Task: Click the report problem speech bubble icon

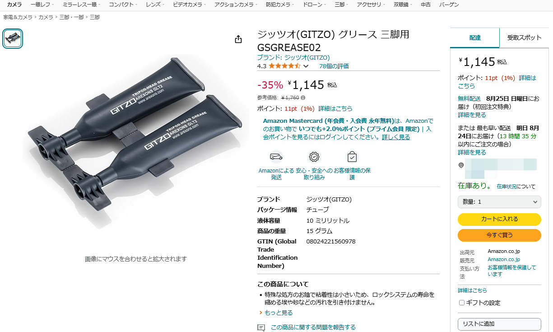Action: pos(261,327)
